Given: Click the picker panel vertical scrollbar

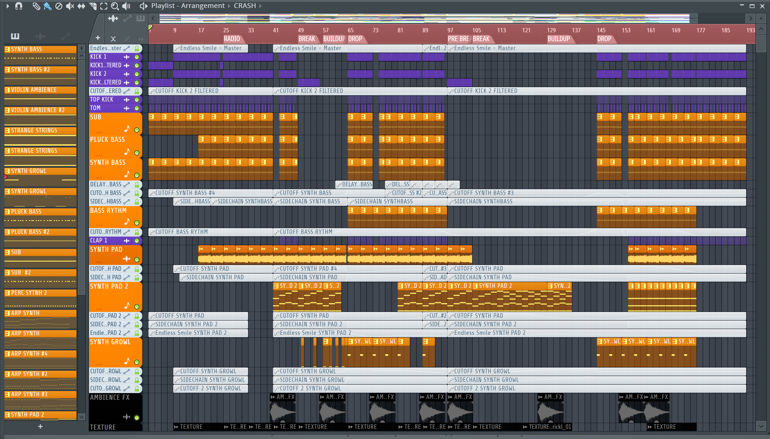Looking at the screenshot, I should pyautogui.click(x=82, y=177).
